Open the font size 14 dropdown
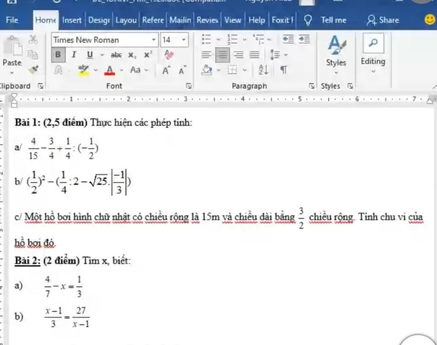This screenshot has width=437, height=345. tap(184, 40)
